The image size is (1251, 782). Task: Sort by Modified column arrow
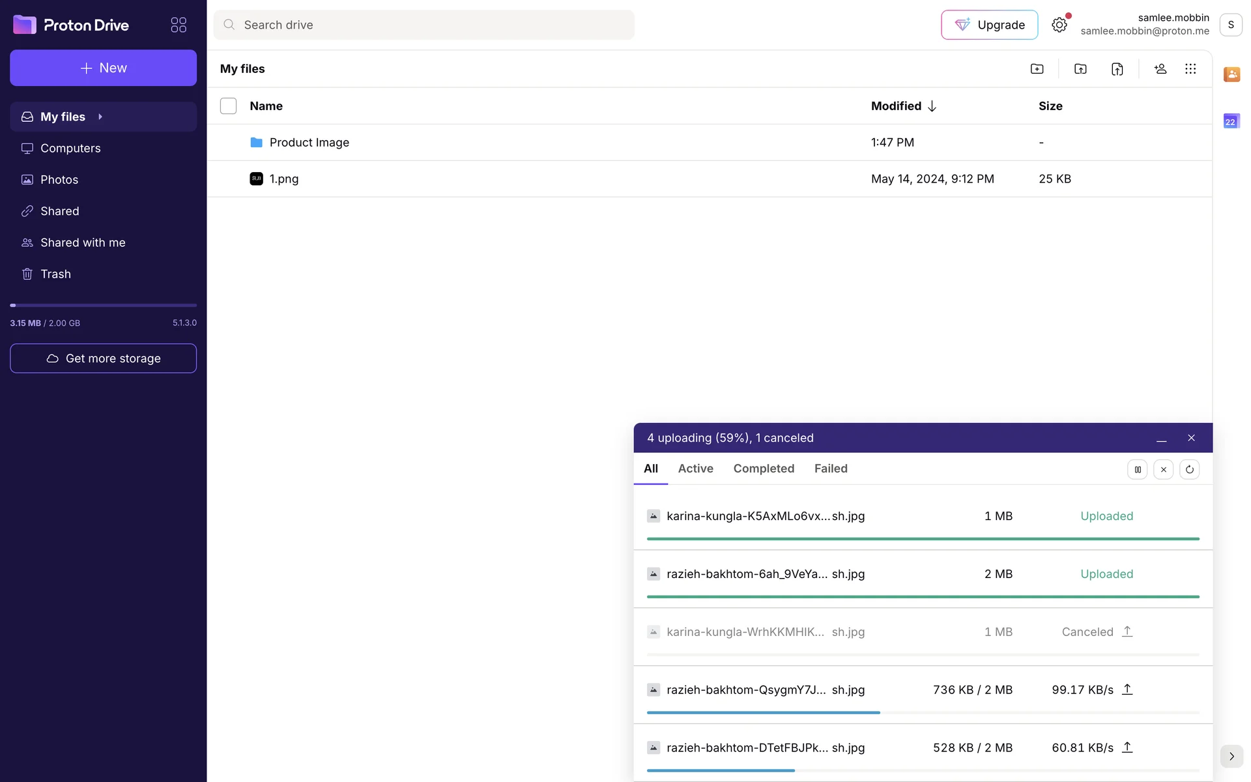(932, 106)
